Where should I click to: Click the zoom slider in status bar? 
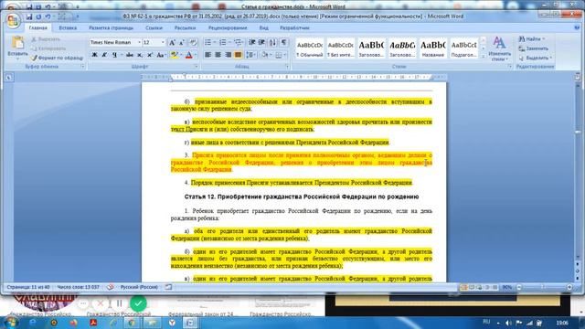pos(544,287)
